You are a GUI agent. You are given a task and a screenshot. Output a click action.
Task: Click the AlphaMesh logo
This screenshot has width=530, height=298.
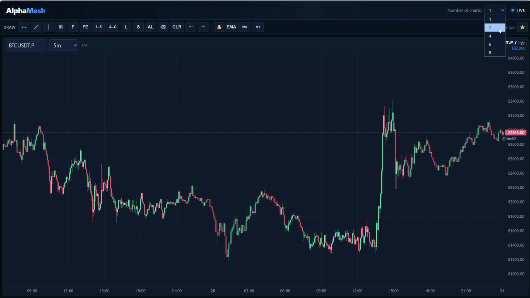[26, 11]
